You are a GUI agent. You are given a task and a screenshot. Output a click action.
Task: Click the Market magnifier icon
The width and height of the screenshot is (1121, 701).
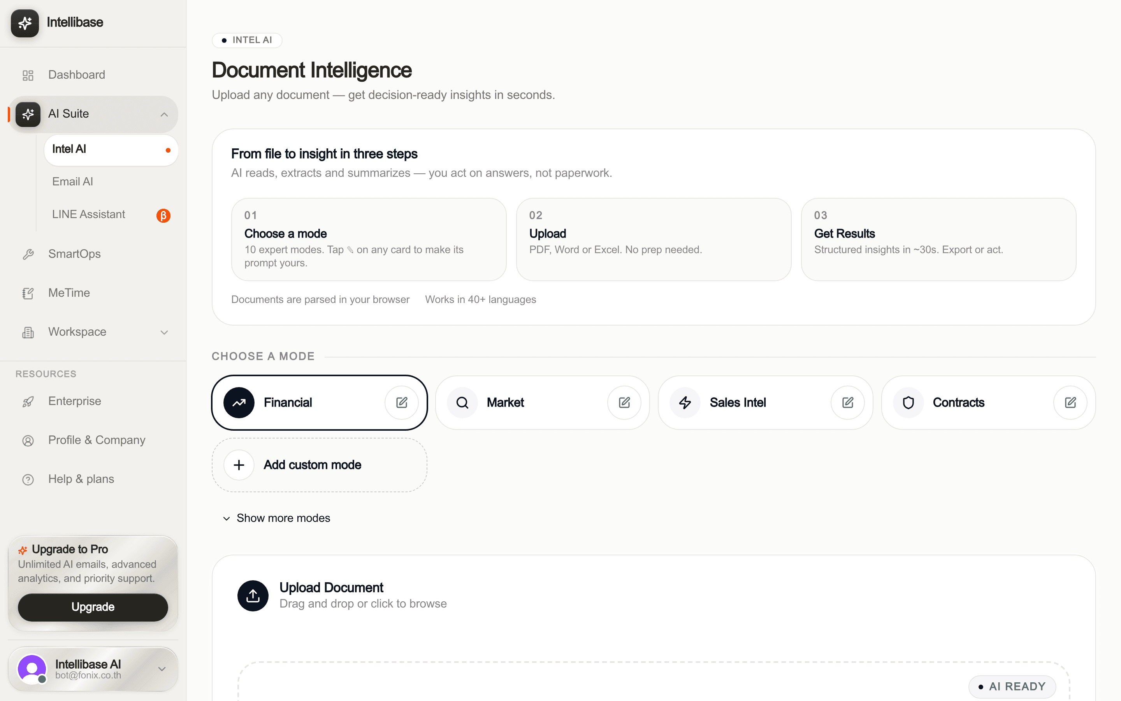click(462, 402)
